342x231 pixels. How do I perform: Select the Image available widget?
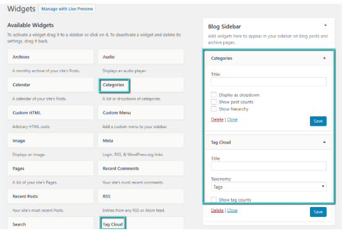click(51, 140)
